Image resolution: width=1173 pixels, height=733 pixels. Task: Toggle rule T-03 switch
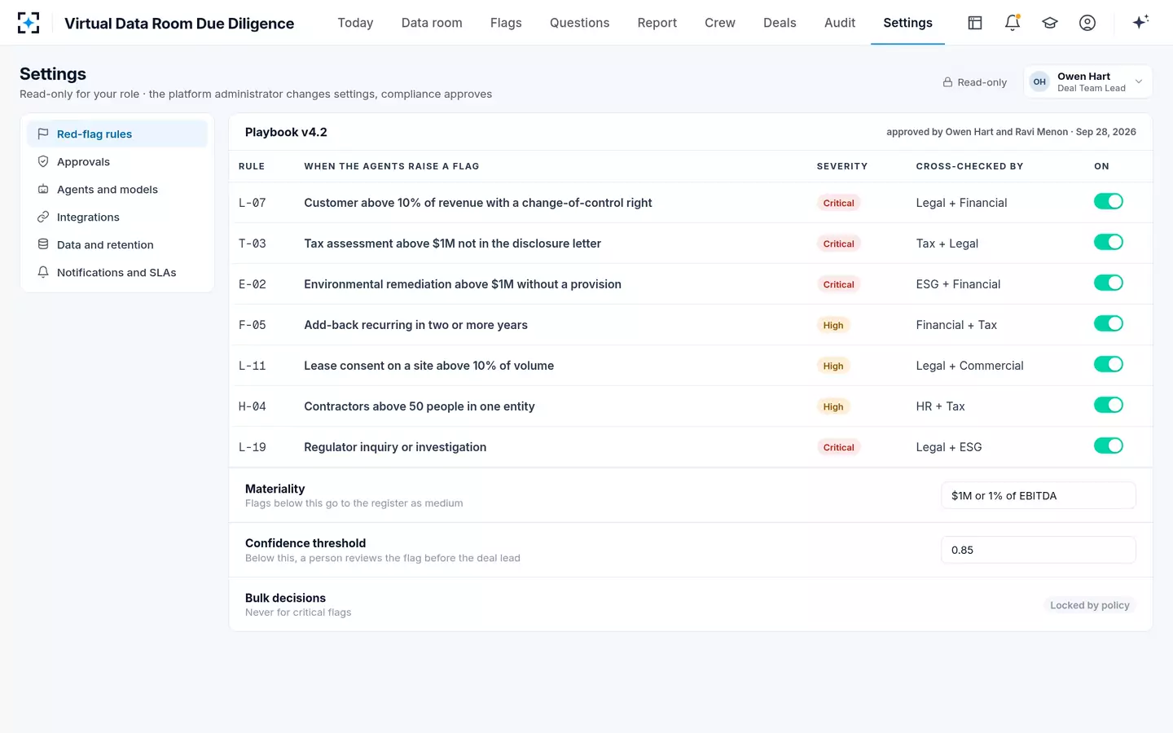tap(1108, 242)
